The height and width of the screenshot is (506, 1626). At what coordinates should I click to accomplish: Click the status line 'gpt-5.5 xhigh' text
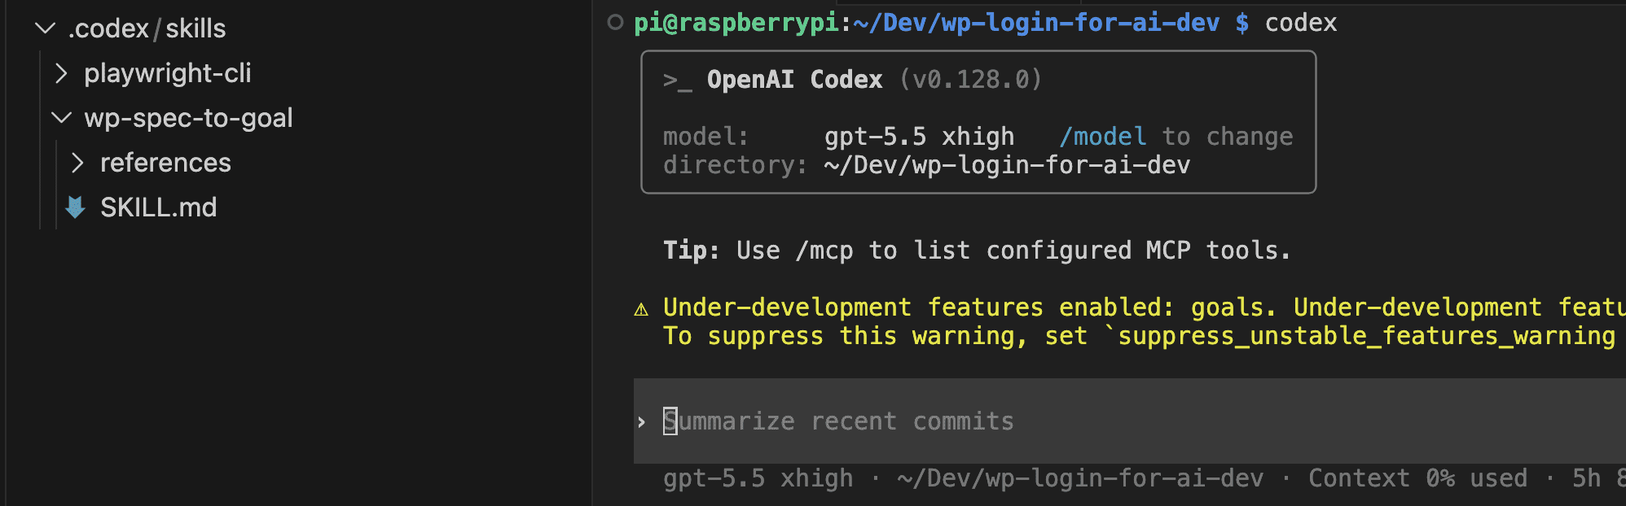pos(758,478)
